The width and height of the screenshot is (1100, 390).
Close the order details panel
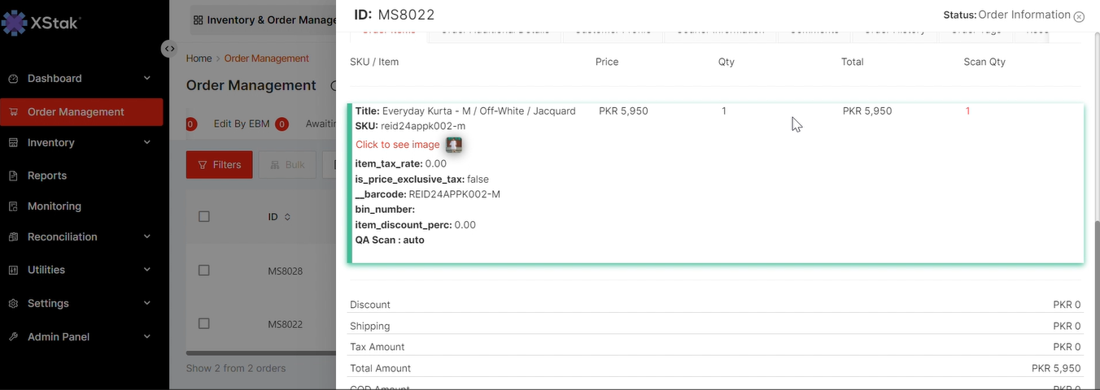point(1079,17)
